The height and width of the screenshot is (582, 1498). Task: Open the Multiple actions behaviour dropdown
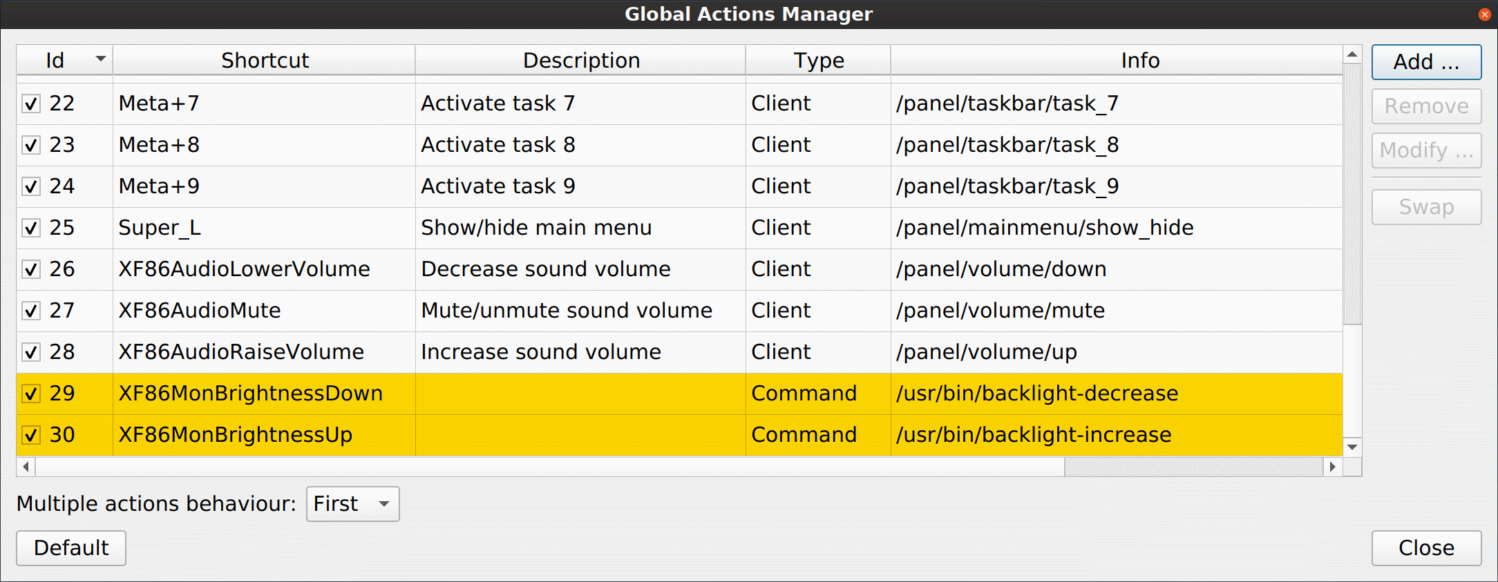click(352, 504)
